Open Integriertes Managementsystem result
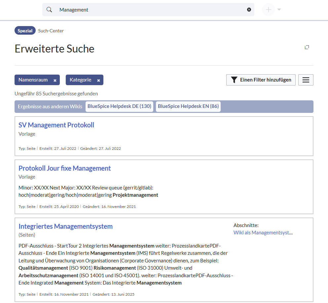 (x=65, y=226)
